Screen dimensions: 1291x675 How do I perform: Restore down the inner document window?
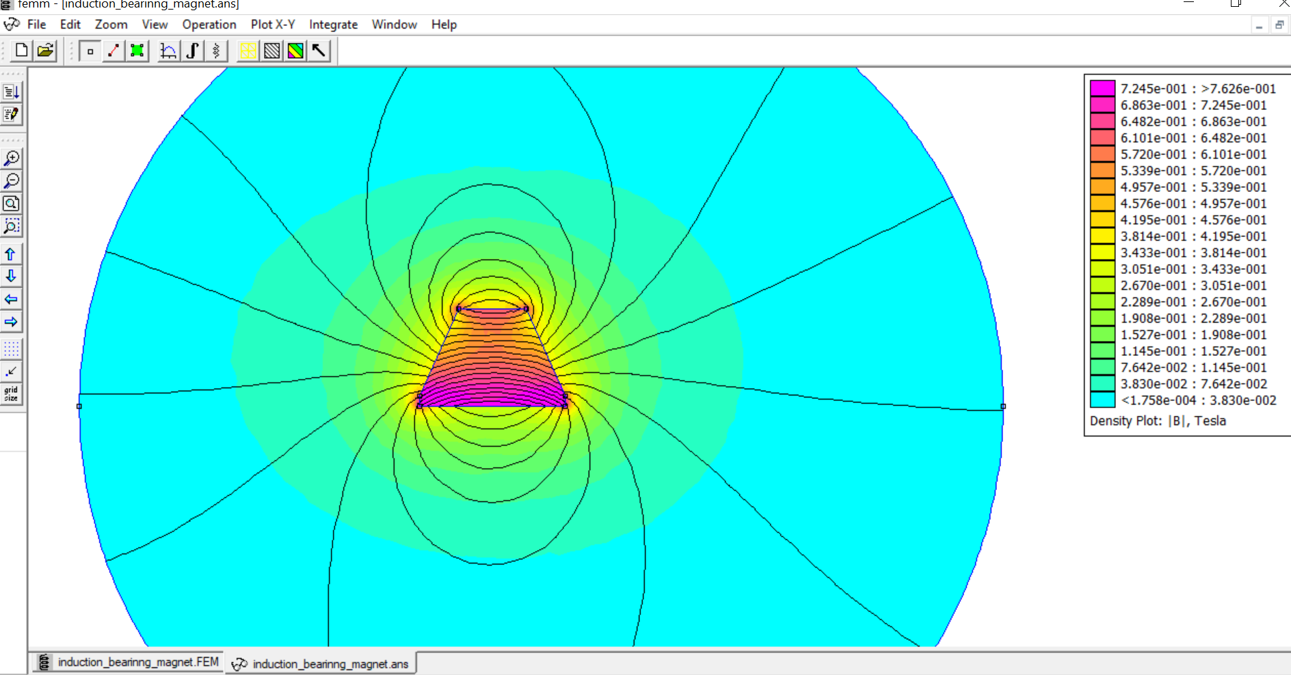[x=1279, y=26]
